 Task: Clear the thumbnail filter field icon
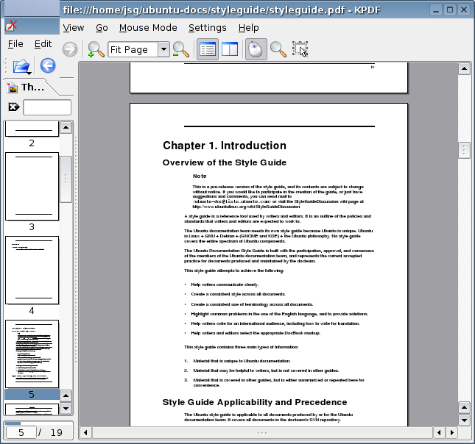[14, 107]
